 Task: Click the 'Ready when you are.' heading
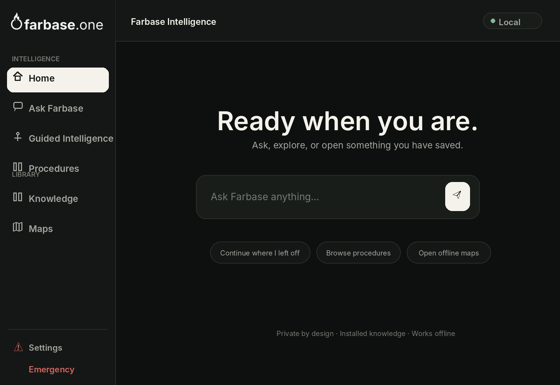[348, 121]
